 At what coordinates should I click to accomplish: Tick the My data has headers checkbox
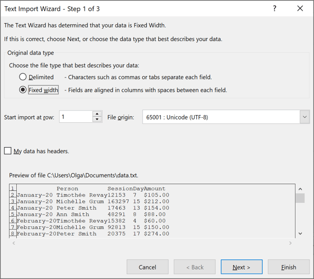(8, 150)
